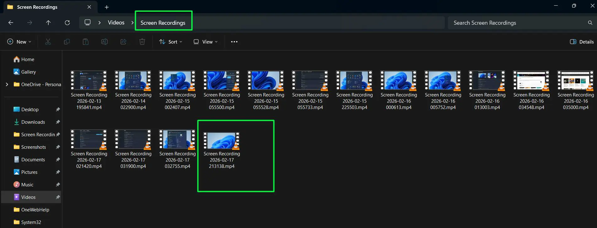Select Screen Recording 2026-02-17 021420.mp4

point(89,149)
